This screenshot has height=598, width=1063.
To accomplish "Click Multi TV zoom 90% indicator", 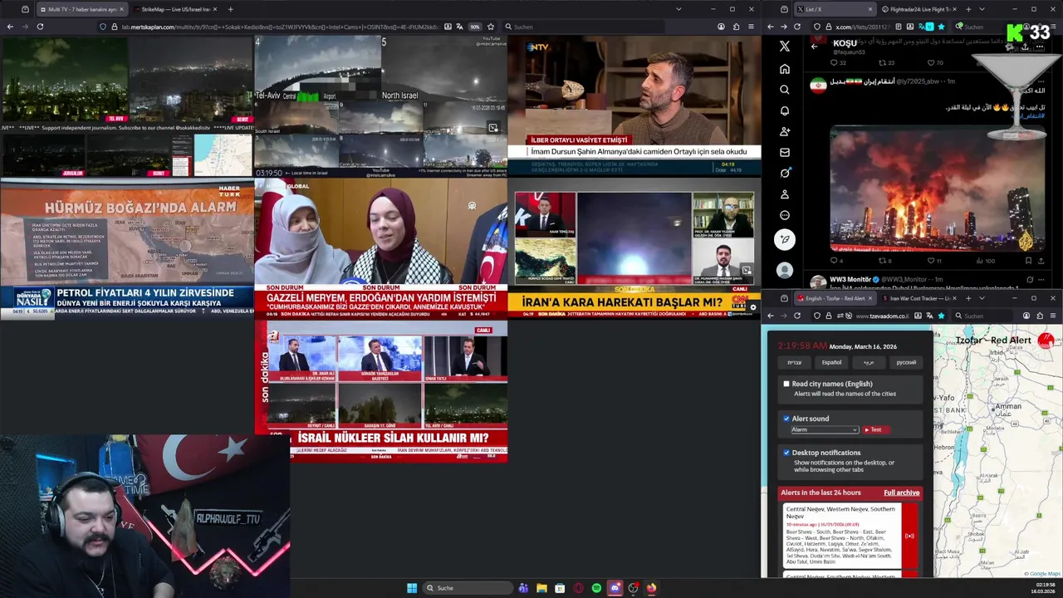I will (475, 27).
